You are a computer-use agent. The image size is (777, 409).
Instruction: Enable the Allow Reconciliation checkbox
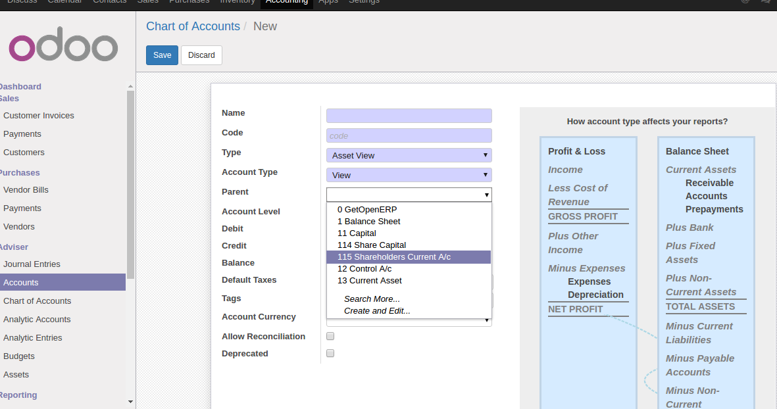point(330,336)
